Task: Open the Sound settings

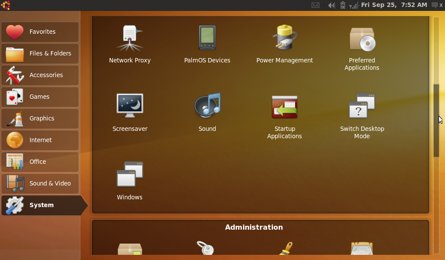Action: (x=207, y=113)
